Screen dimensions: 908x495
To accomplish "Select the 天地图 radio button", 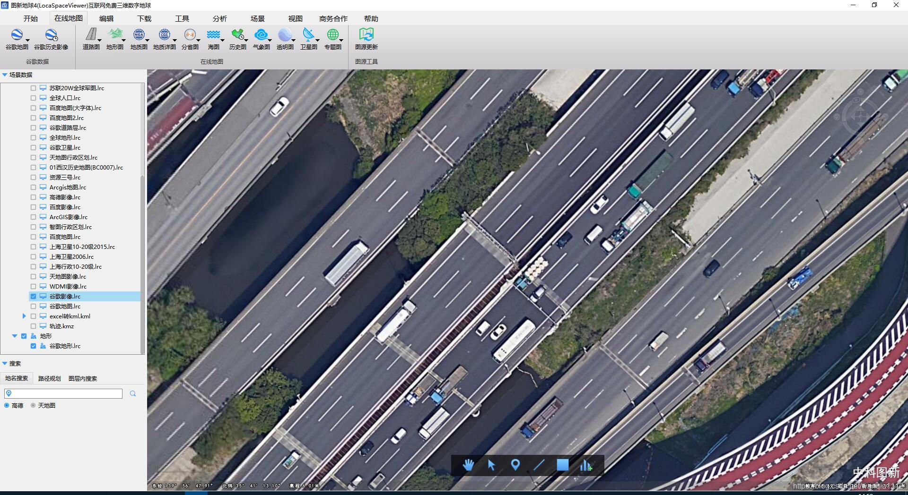I will click(33, 405).
